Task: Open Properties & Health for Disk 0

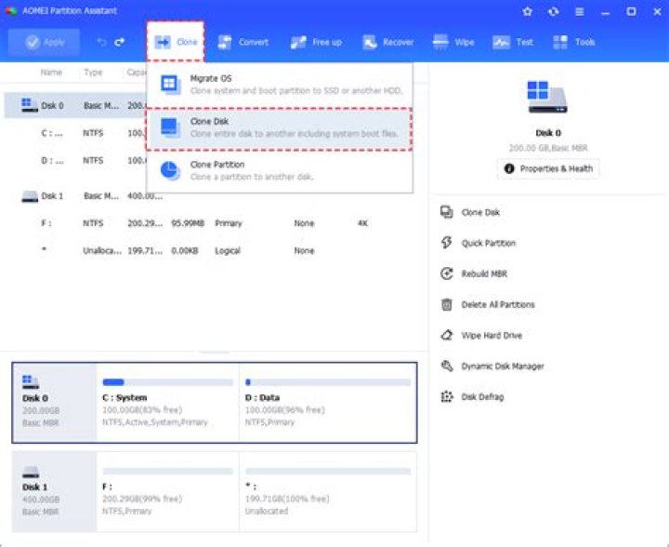Action: tap(548, 168)
